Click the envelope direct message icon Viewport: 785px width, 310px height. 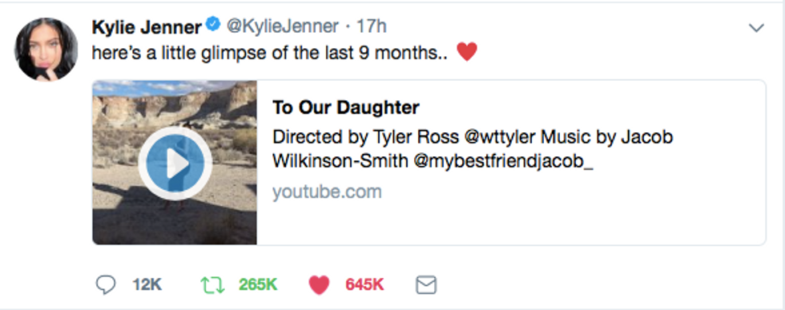click(426, 285)
